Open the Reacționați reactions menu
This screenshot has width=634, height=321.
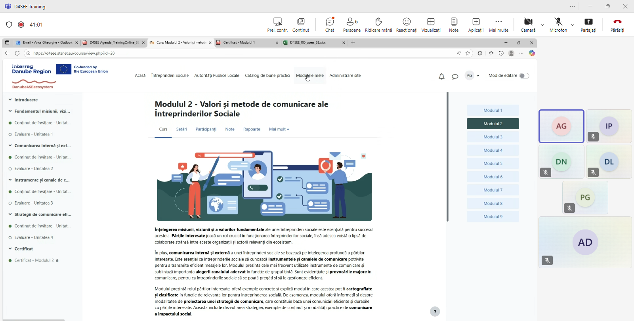[x=407, y=25]
